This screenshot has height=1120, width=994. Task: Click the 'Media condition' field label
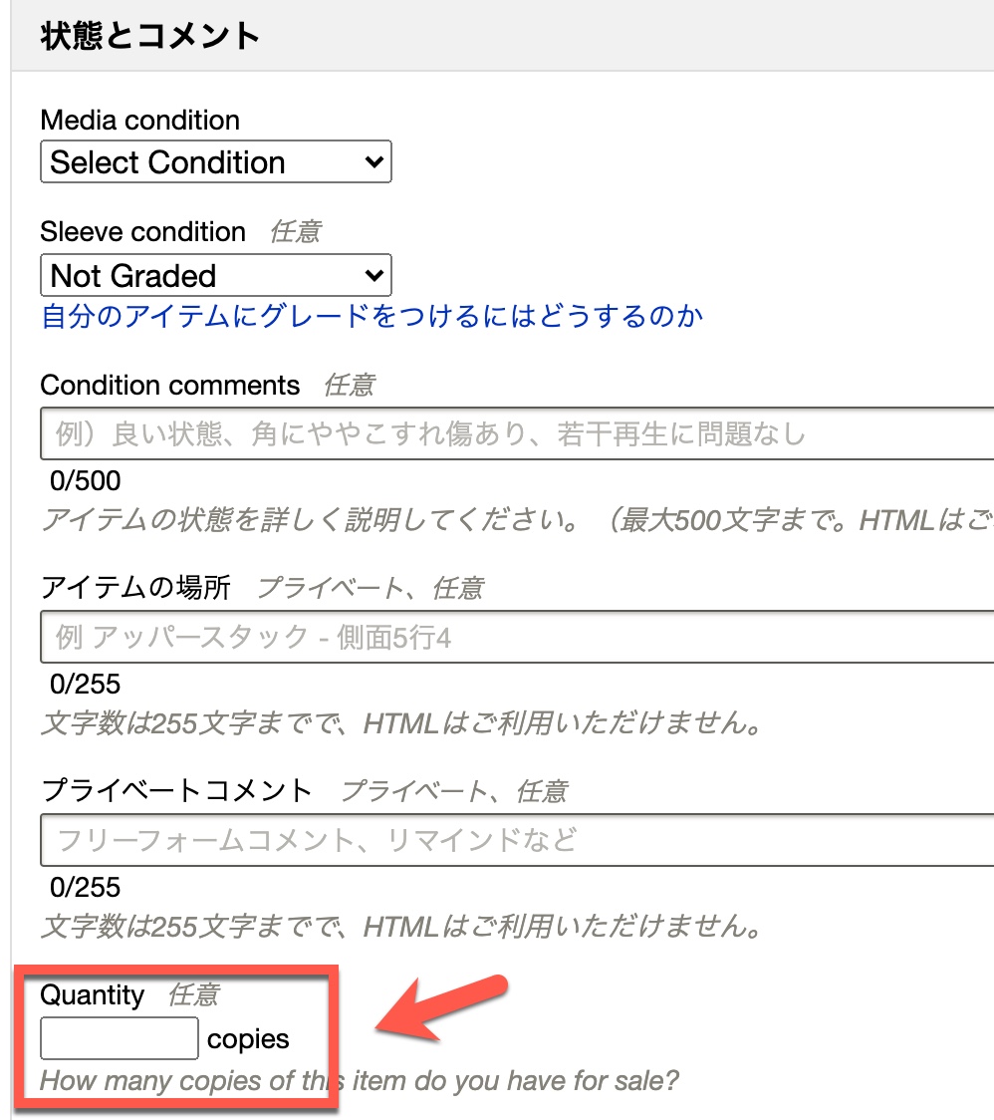pos(140,121)
